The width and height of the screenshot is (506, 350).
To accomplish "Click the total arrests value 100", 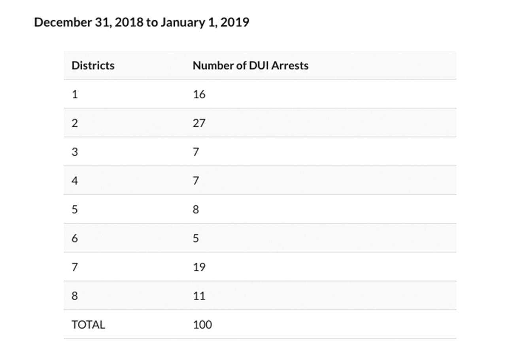I will (202, 325).
